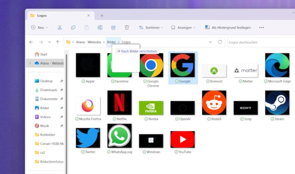Select the Netflix logo thumbnail
The image size is (295, 174).
click(119, 103)
